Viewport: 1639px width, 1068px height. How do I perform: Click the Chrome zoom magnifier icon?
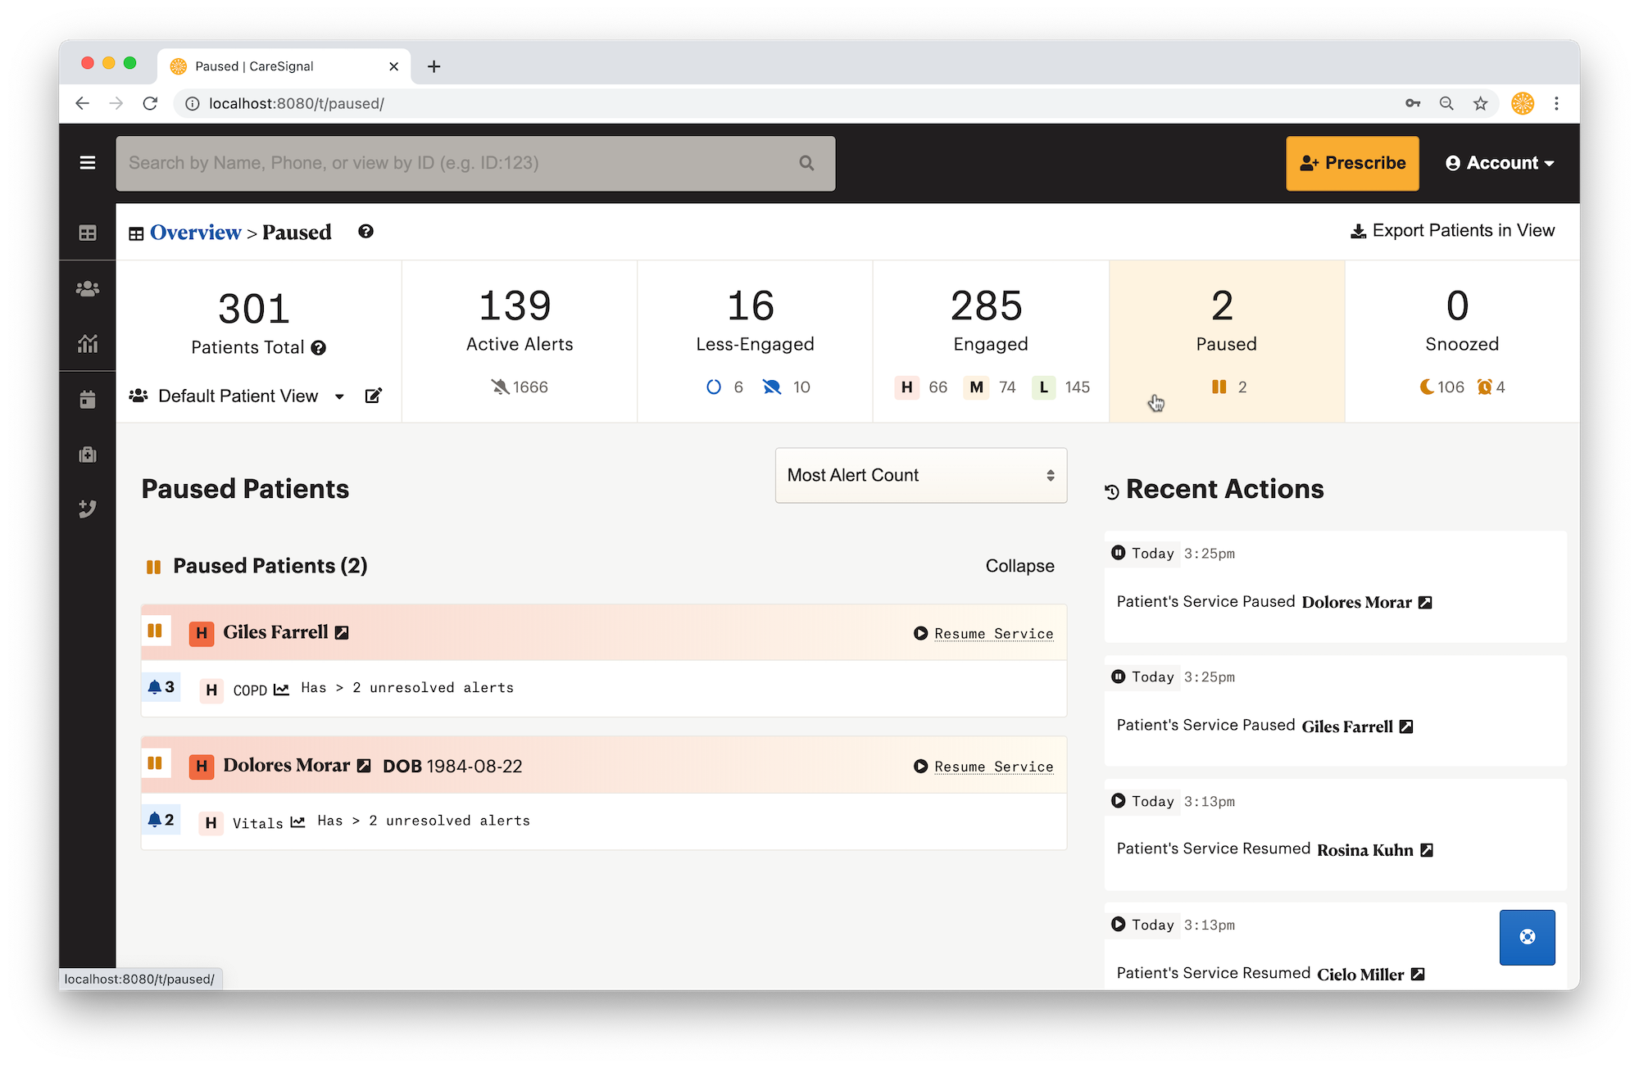1446,103
